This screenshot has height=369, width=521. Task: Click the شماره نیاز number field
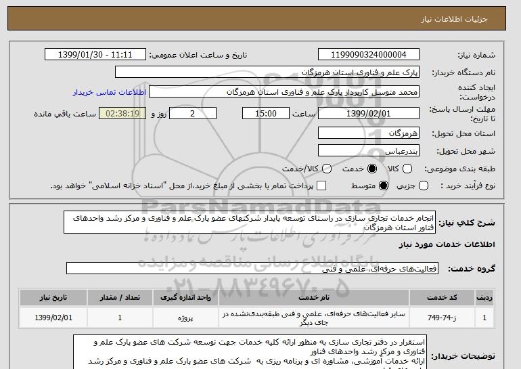[x=369, y=55]
